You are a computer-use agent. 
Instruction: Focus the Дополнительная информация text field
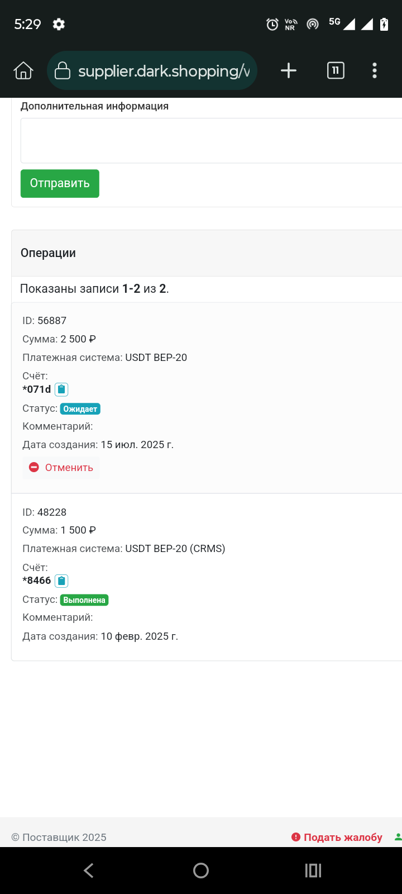coord(211,140)
